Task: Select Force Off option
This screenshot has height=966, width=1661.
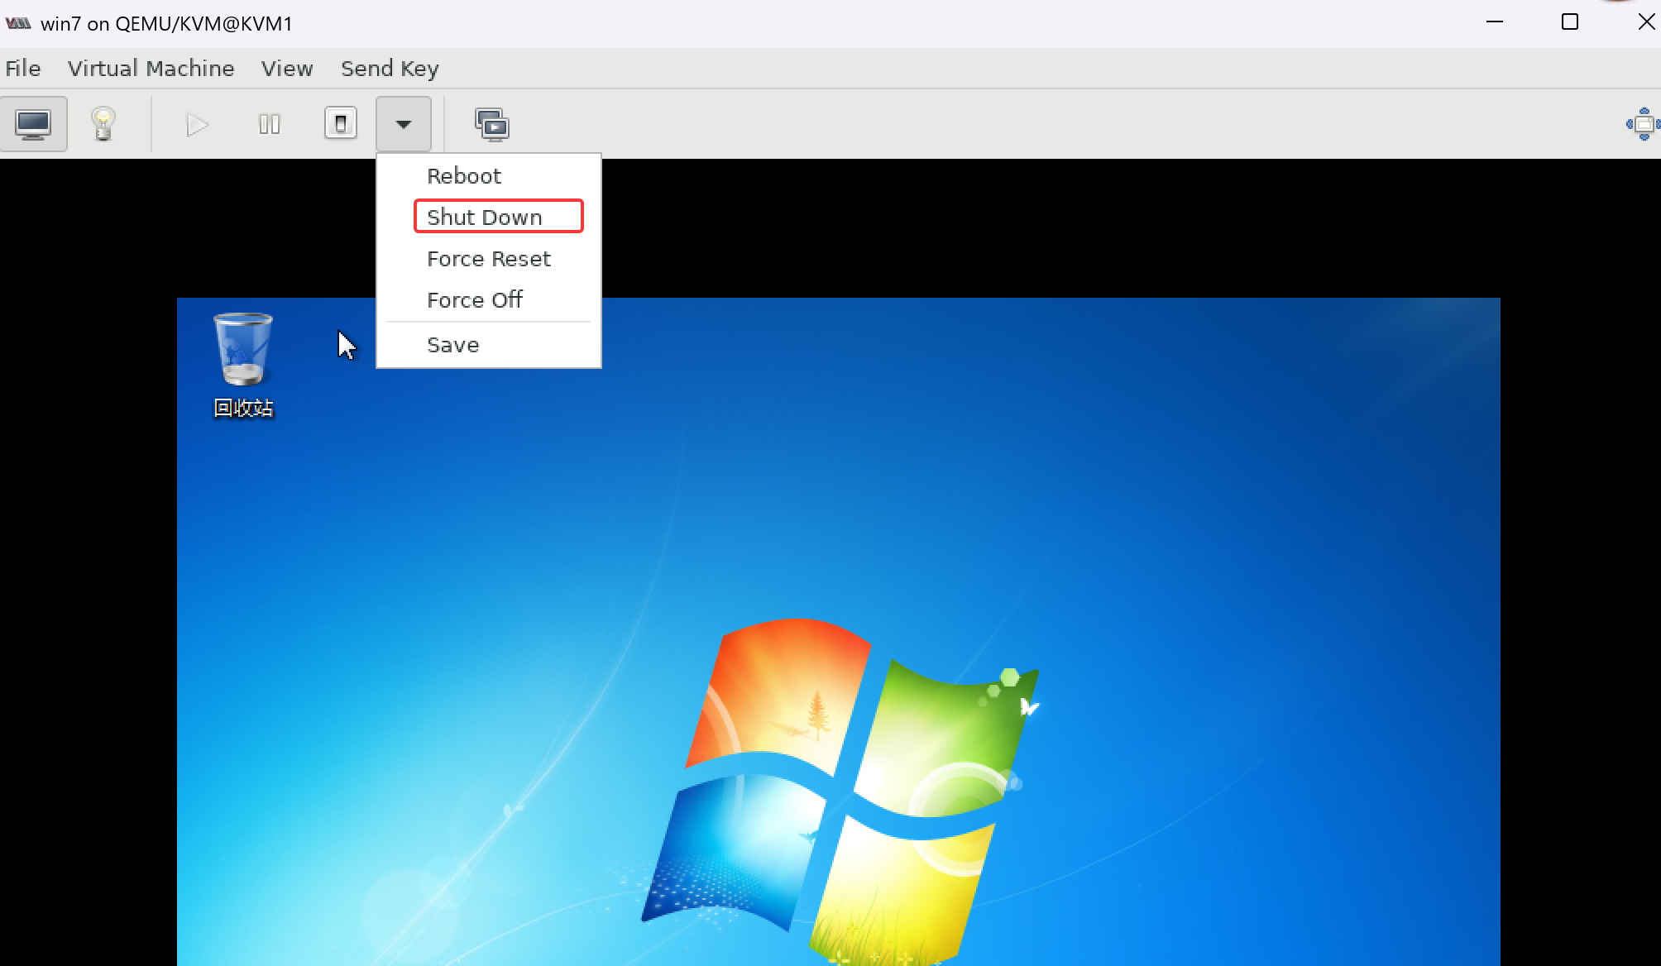Action: [489, 300]
